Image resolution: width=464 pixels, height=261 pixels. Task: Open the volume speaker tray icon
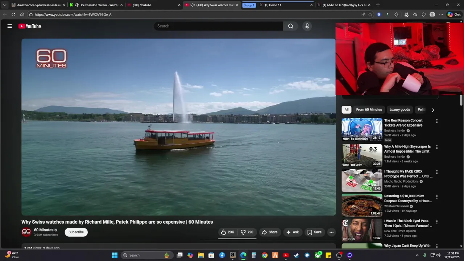[438, 255]
